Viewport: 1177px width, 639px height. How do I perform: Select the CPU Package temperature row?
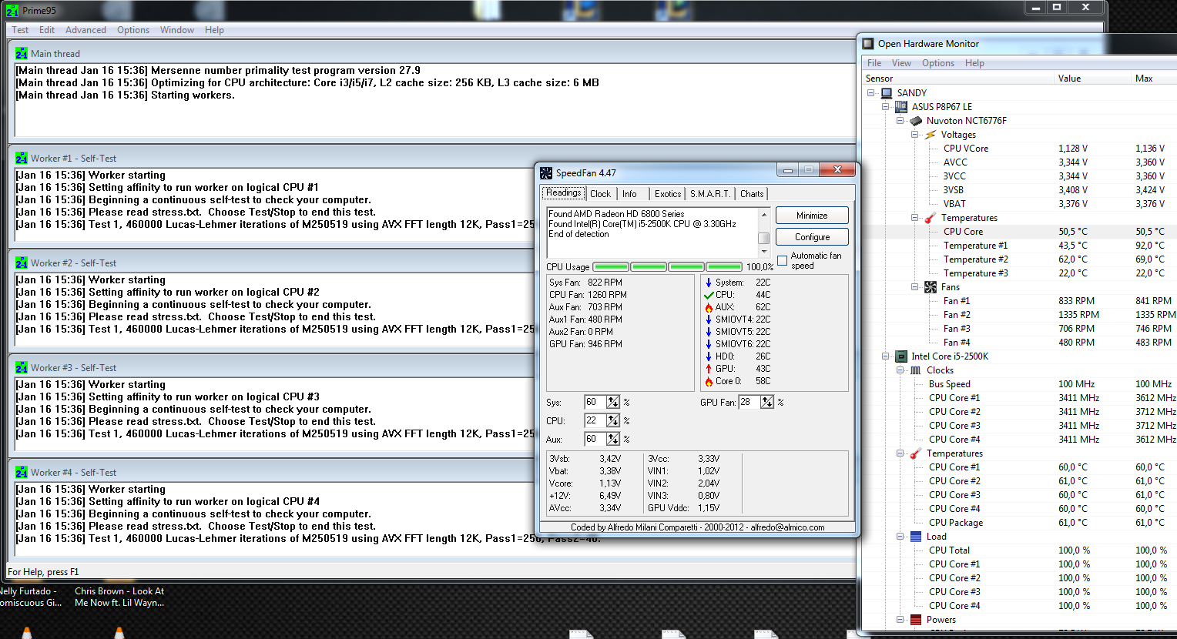1019,522
